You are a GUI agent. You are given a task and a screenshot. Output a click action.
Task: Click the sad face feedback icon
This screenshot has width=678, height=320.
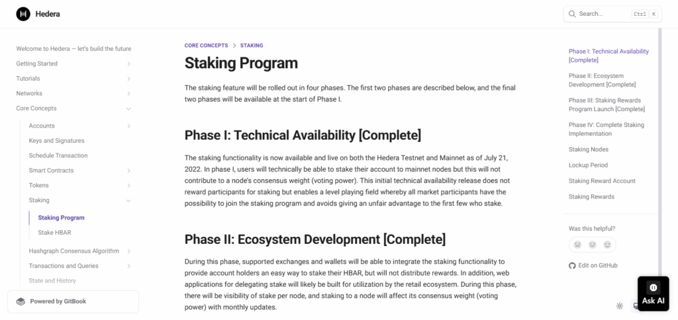[578, 245]
